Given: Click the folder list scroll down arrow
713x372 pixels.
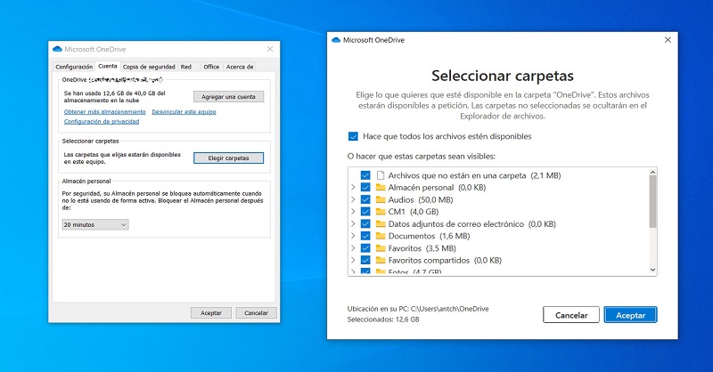Looking at the screenshot, I should tap(652, 270).
